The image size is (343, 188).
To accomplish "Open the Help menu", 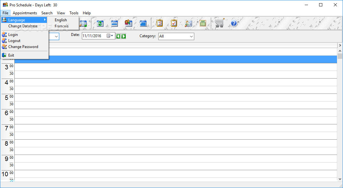I will 87,13.
